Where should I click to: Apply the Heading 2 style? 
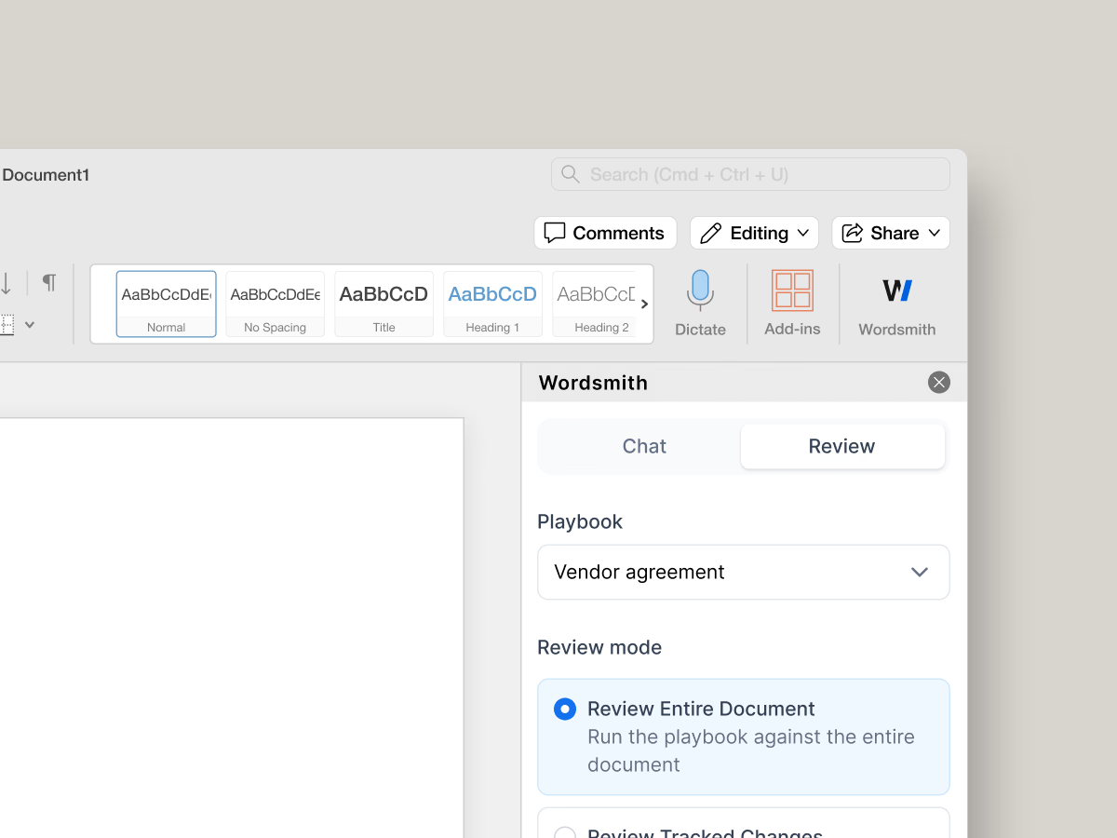[x=596, y=304]
